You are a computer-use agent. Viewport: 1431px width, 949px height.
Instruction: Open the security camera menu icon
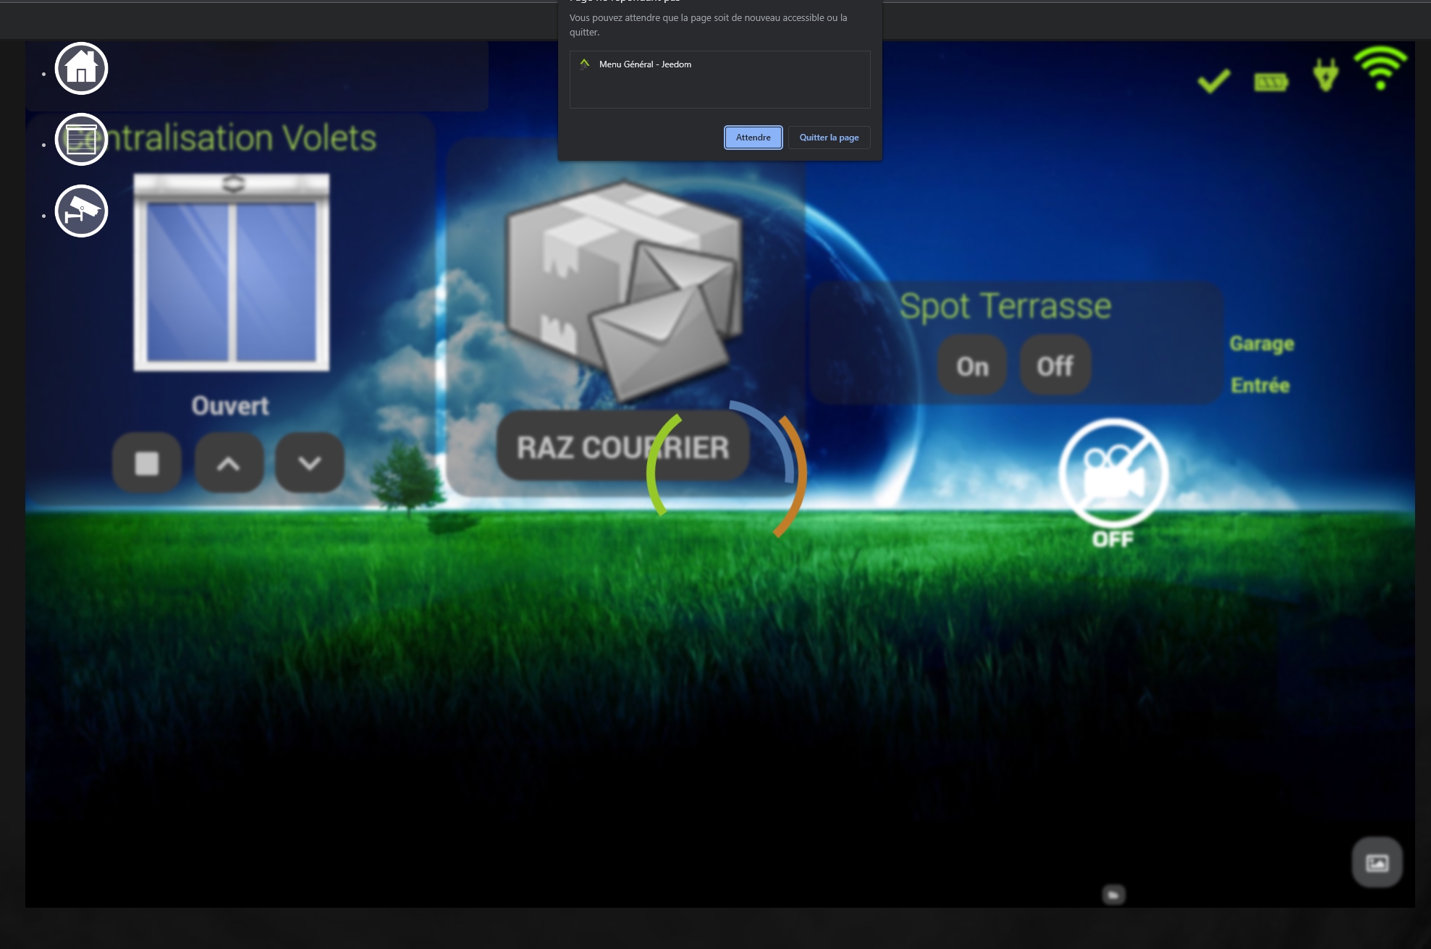point(81,211)
